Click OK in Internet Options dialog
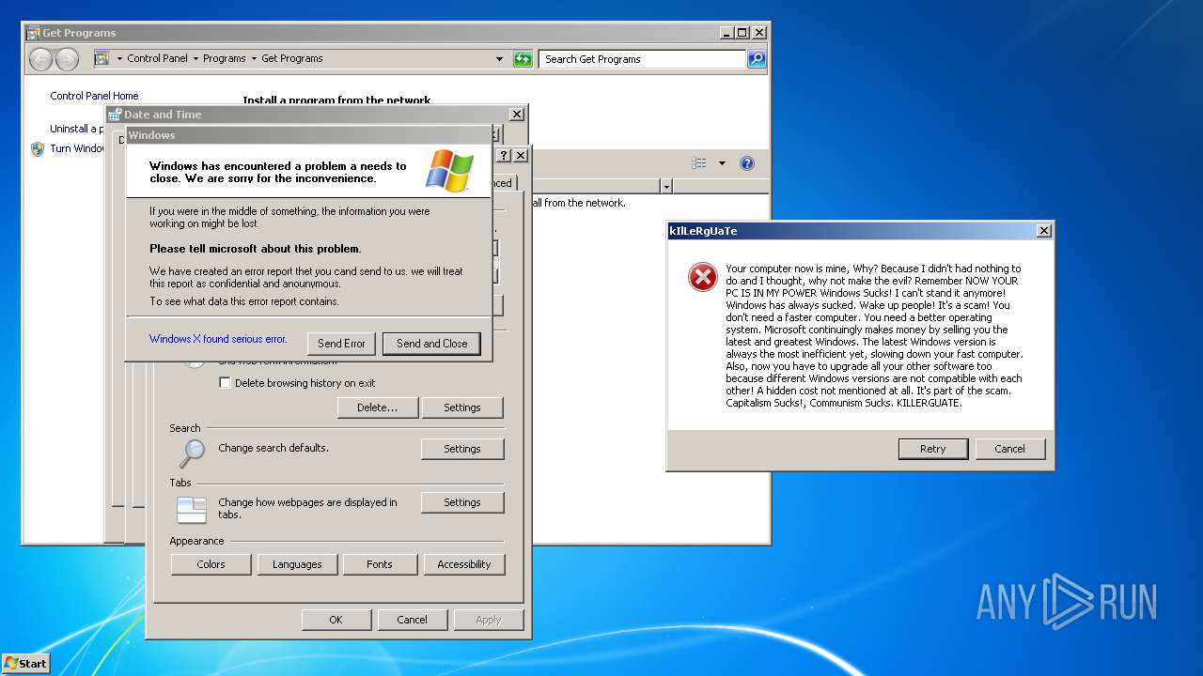This screenshot has width=1203, height=676. (x=336, y=620)
